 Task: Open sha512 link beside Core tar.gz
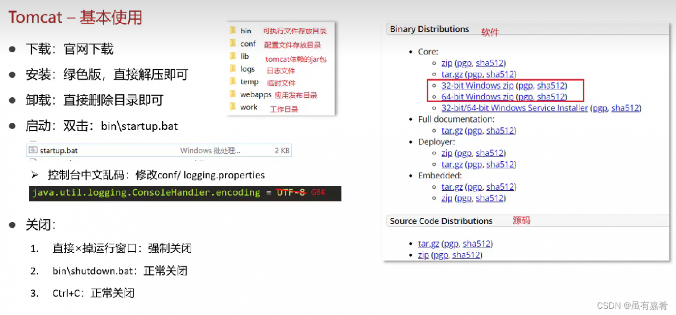[x=500, y=74]
